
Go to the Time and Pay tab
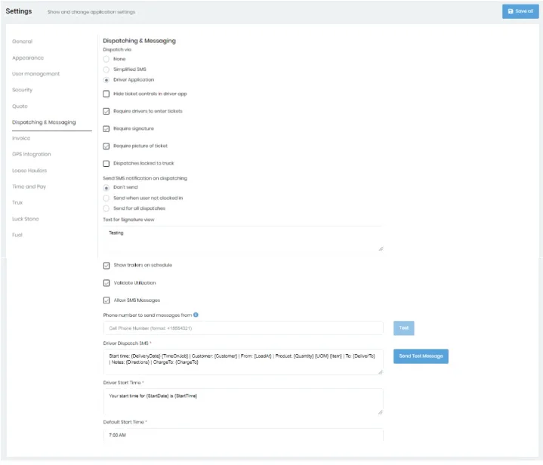tap(29, 186)
